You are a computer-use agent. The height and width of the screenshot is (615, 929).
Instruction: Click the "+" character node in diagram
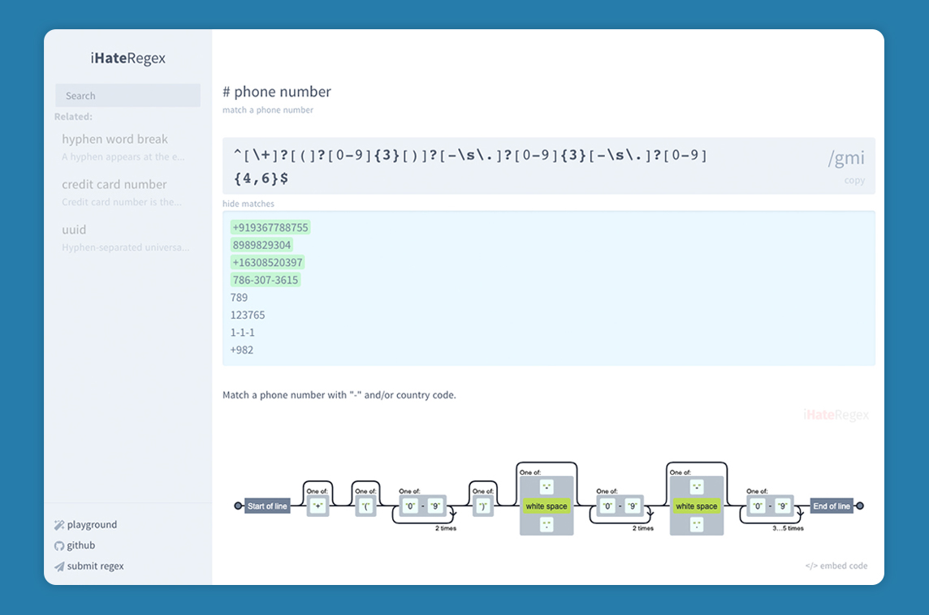[x=318, y=506]
